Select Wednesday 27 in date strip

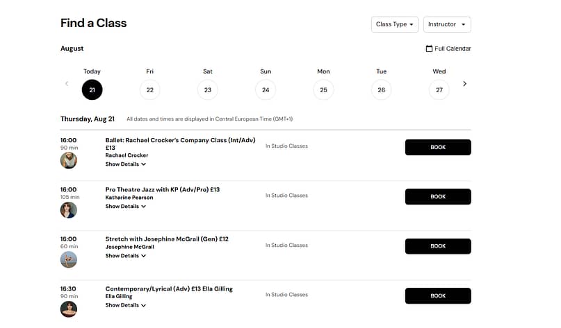pos(439,90)
